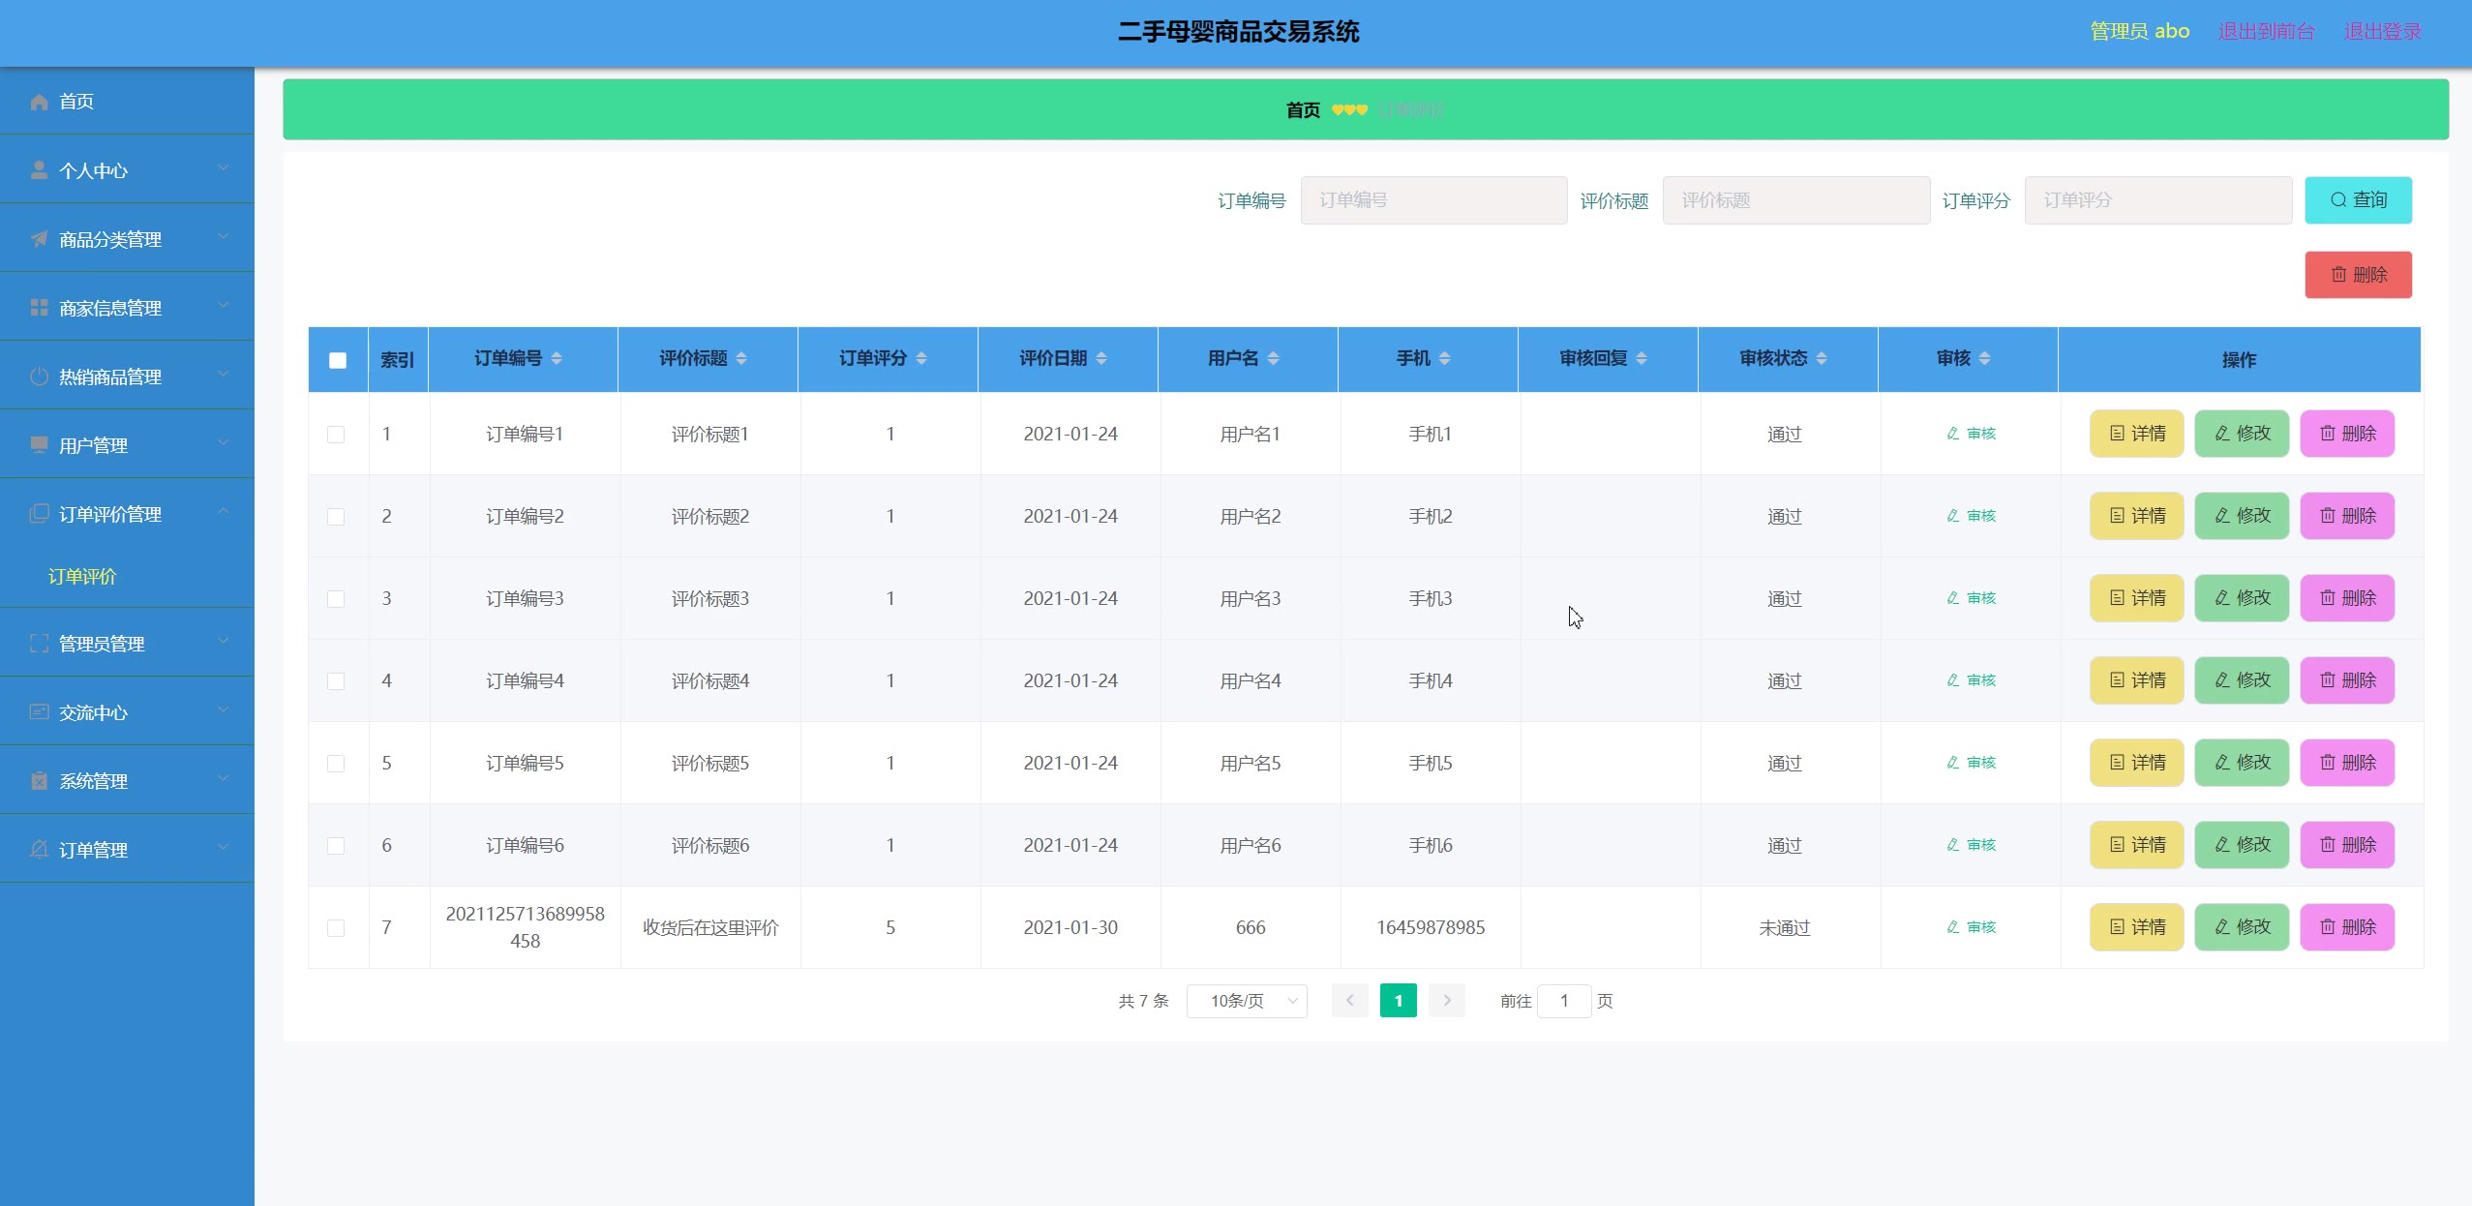Click the person icon beside 个人中心
Screen dimensions: 2472x1206
pos(39,170)
